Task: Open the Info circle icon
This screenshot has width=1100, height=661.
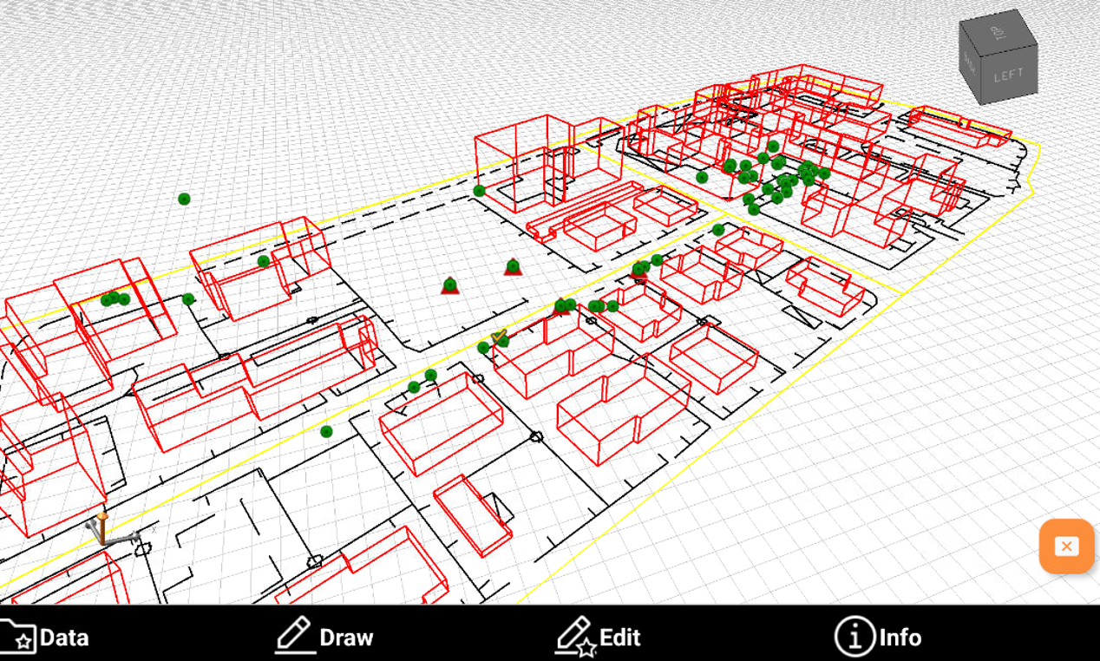Action: (x=854, y=637)
